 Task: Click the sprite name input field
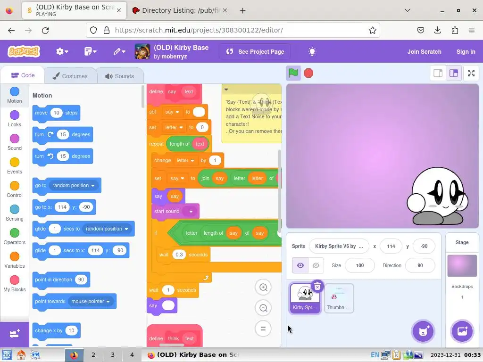click(x=339, y=246)
